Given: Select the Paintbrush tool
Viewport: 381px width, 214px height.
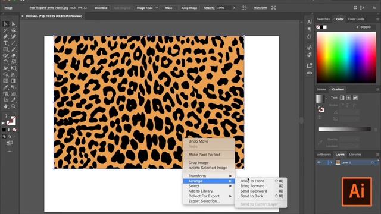Looking at the screenshot, I should tap(14, 49).
